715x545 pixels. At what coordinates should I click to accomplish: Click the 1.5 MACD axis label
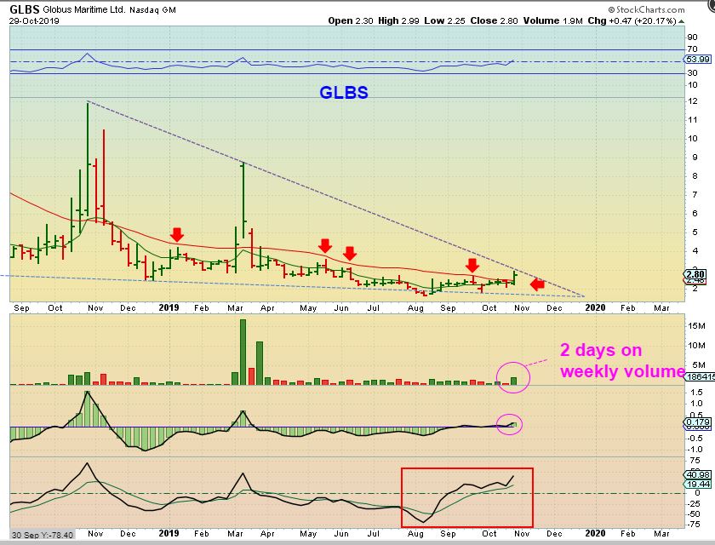pos(696,393)
